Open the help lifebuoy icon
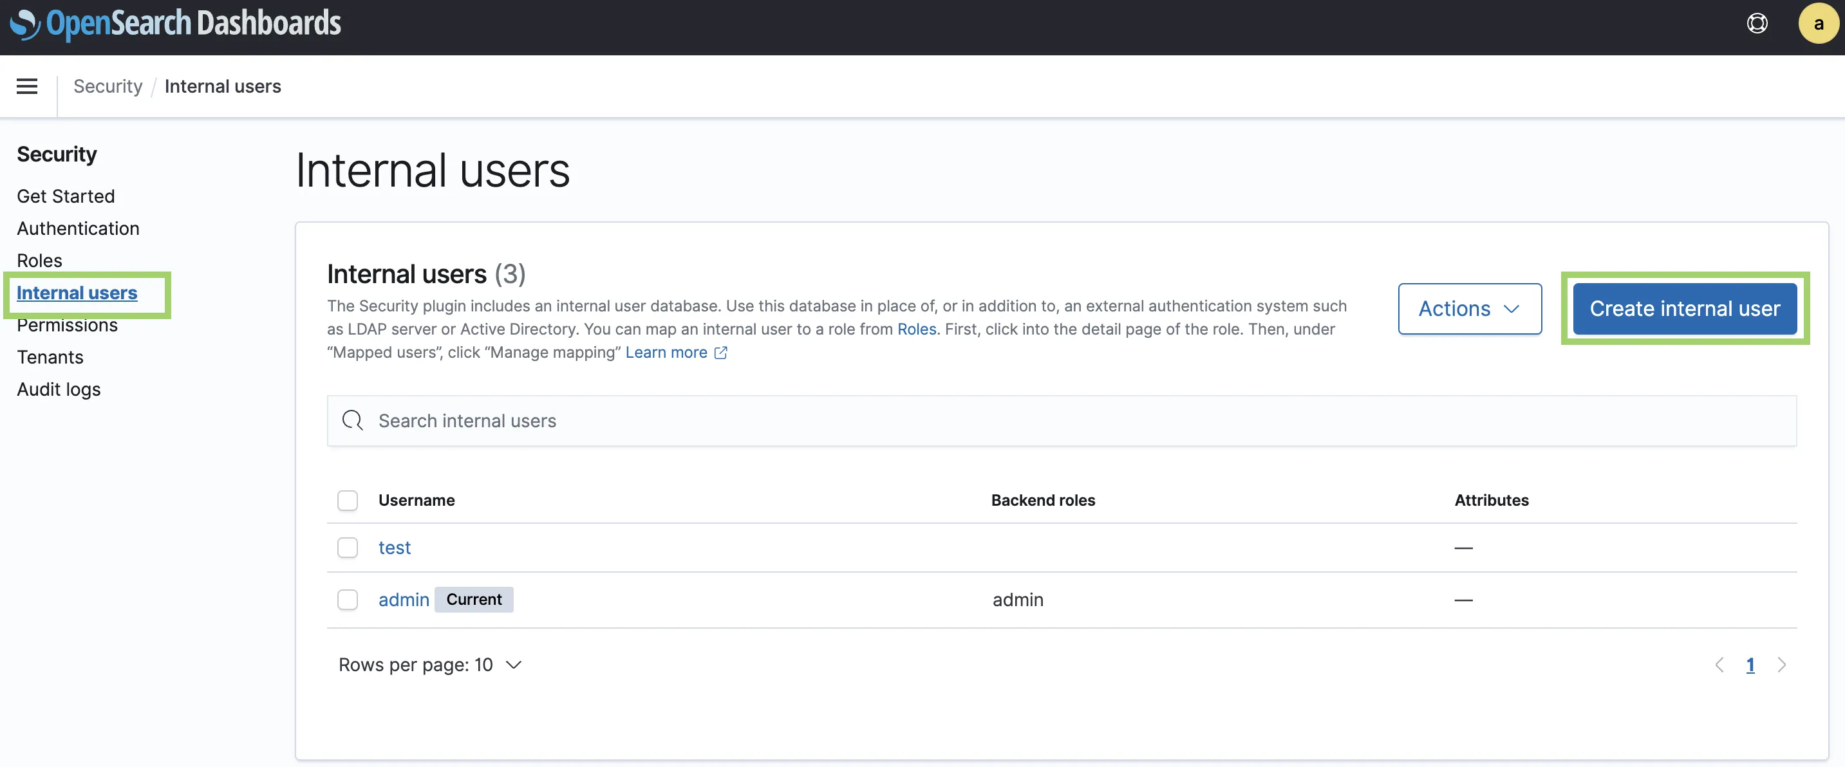This screenshot has width=1845, height=767. coord(1756,23)
